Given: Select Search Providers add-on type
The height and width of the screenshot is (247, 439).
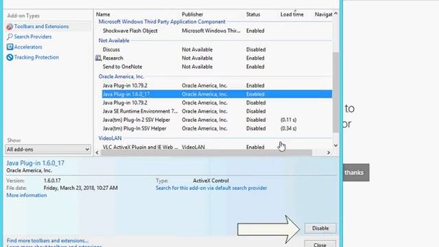Looking at the screenshot, I should 33,36.
